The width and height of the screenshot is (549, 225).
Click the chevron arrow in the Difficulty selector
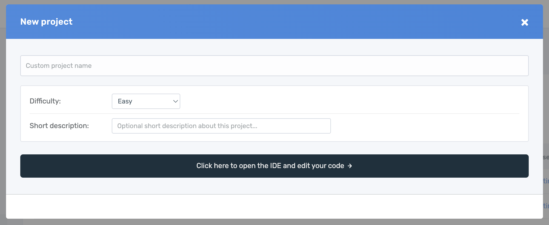(175, 101)
